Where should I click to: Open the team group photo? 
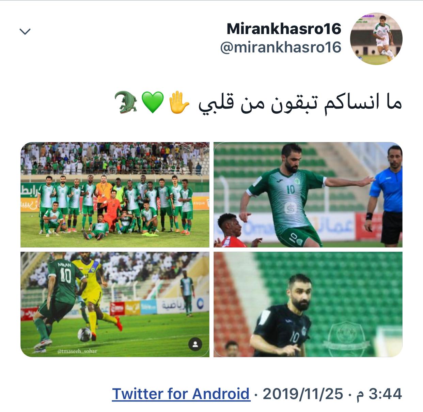115,195
